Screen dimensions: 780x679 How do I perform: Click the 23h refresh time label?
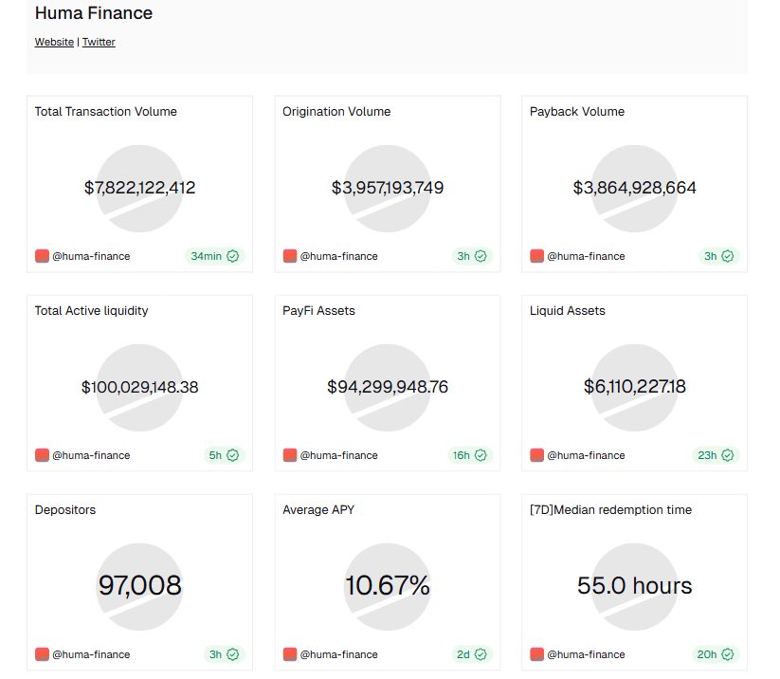tap(707, 455)
